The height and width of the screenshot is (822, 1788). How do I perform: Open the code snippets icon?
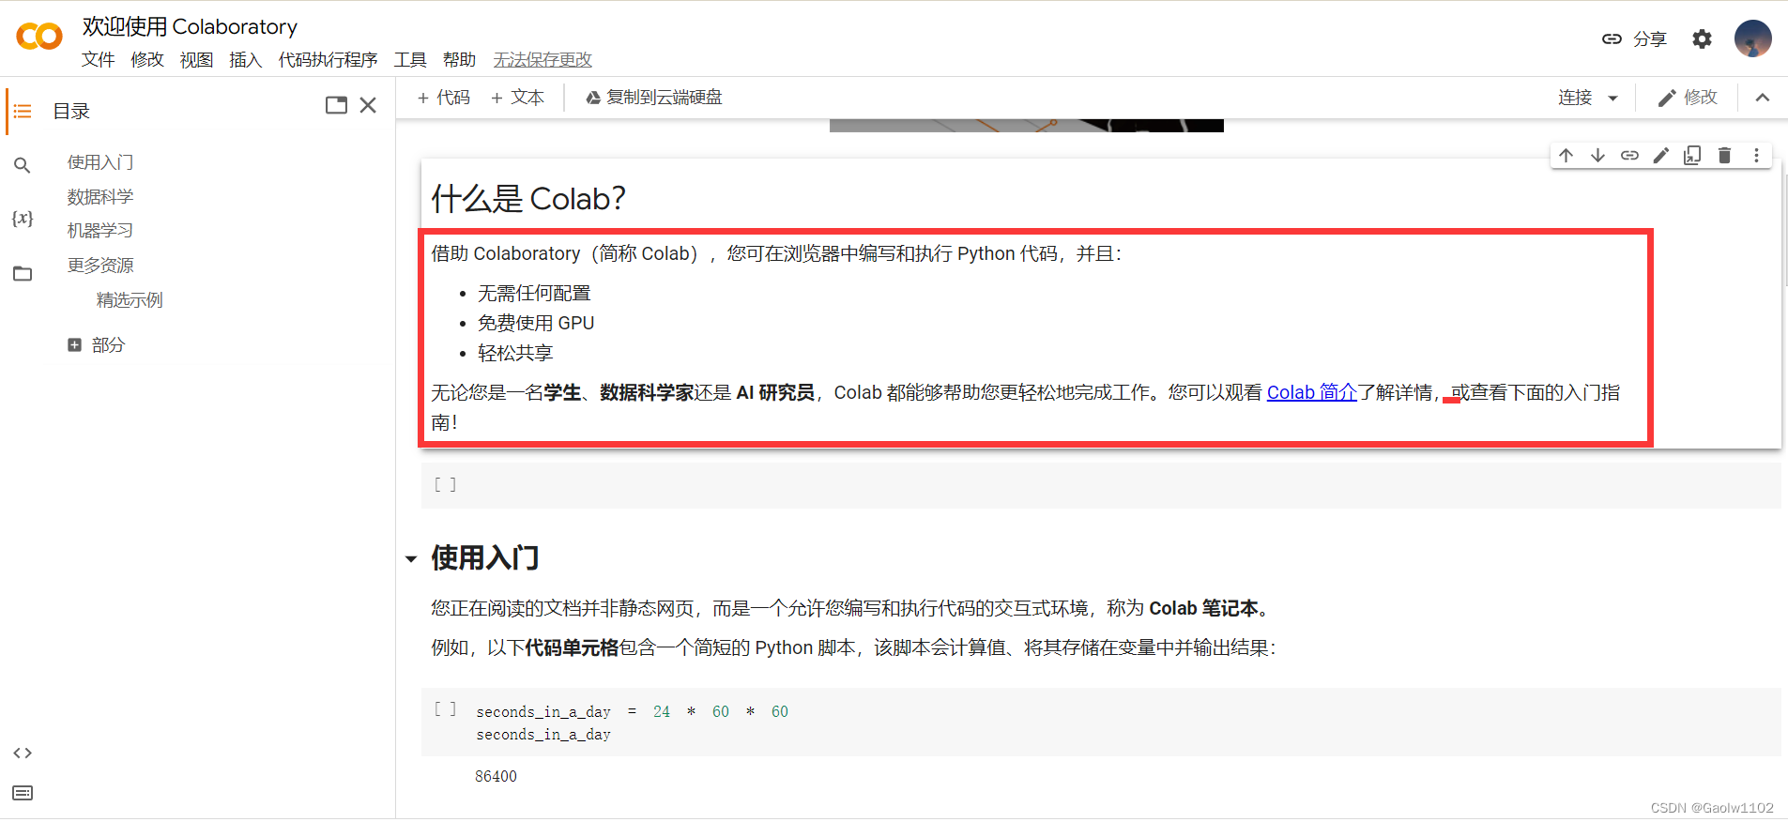click(23, 753)
